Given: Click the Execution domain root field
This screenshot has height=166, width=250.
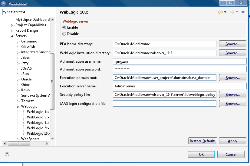Looking at the screenshot, I should [165, 78].
